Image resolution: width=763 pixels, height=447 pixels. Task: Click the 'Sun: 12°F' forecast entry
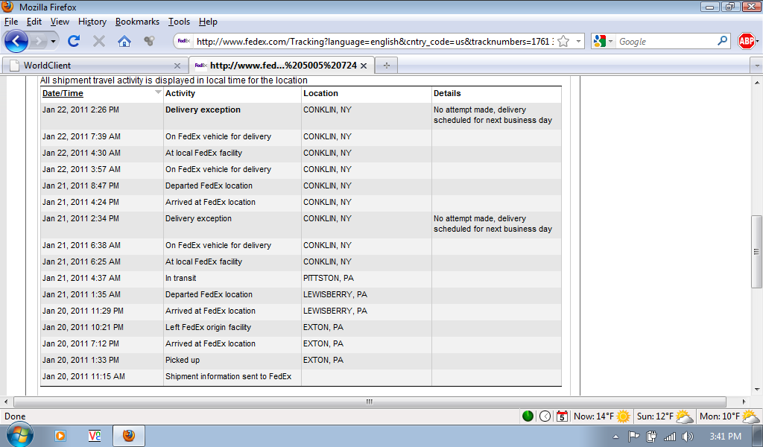coord(665,416)
